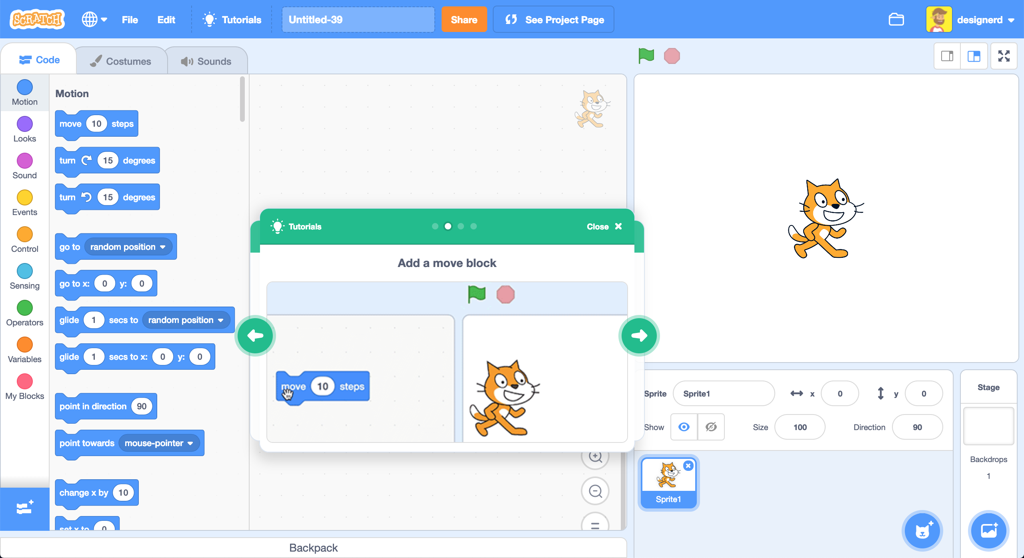Open the Events block category
The height and width of the screenshot is (558, 1024).
(24, 202)
